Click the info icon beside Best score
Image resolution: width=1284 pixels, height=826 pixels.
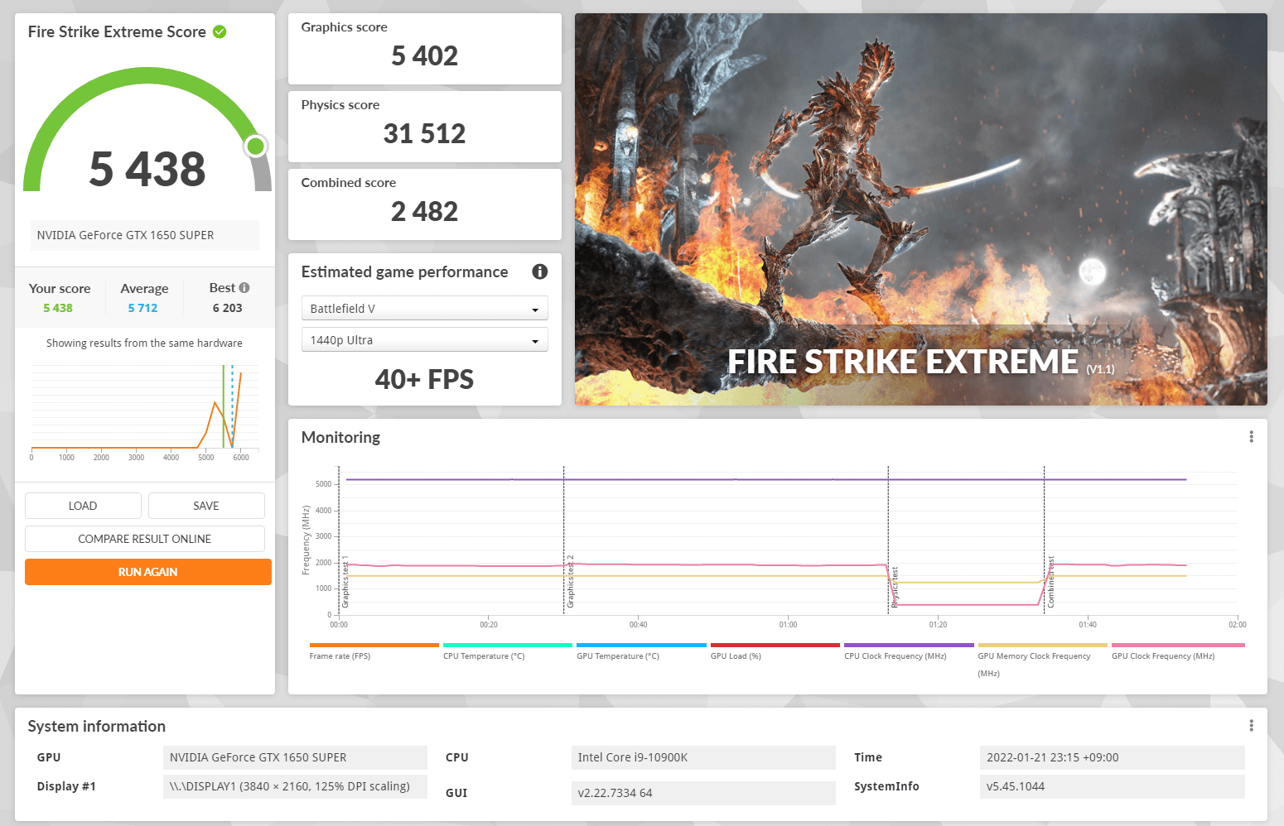pos(244,288)
